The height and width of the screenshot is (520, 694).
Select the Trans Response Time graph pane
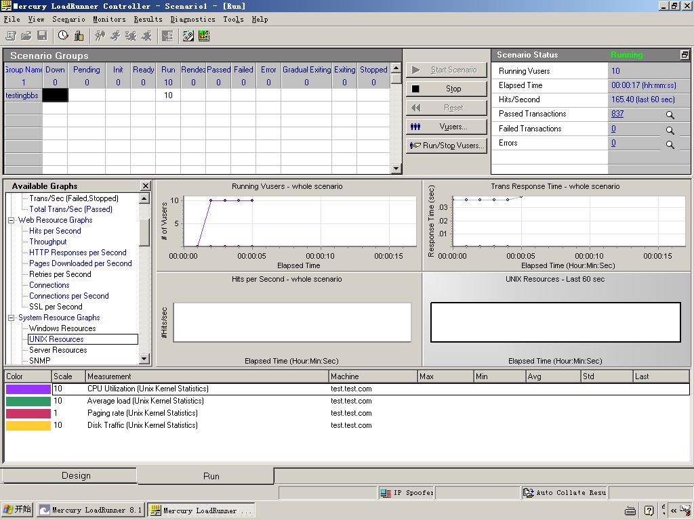(556, 225)
